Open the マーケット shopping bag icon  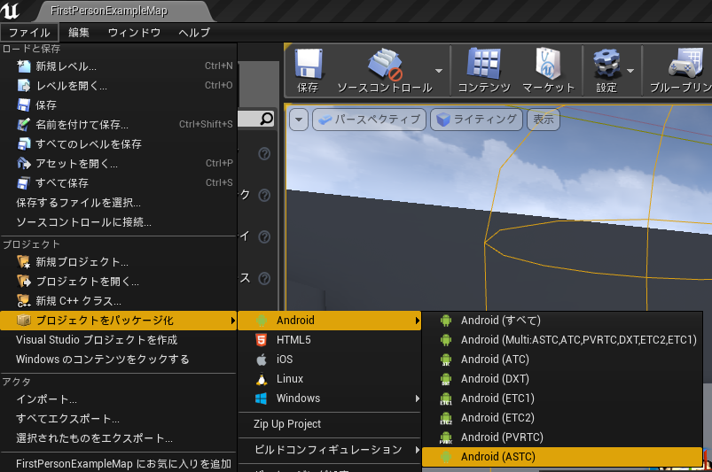pyautogui.click(x=548, y=64)
